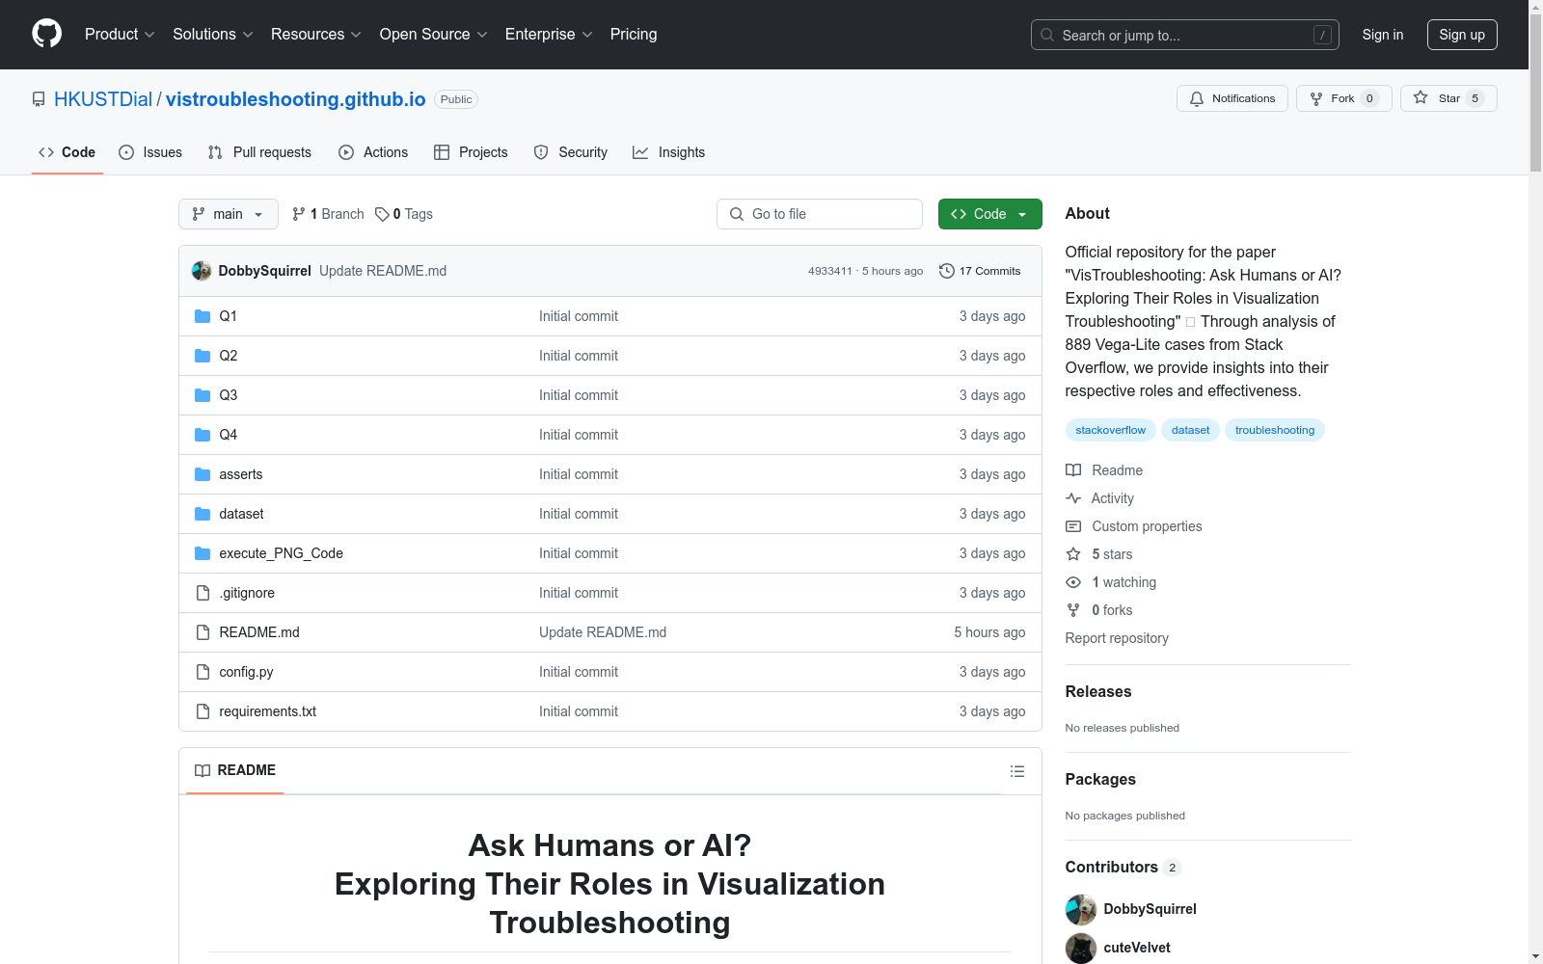Click the dataset topic tag

pos(1191,430)
